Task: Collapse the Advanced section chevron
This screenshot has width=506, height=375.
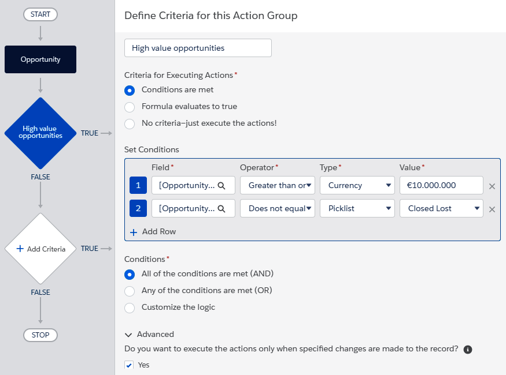Action: 128,335
